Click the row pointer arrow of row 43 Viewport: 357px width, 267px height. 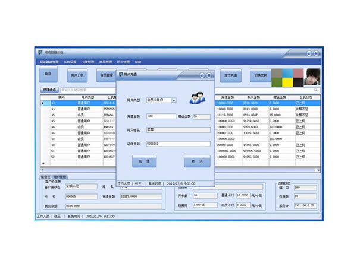[43, 103]
